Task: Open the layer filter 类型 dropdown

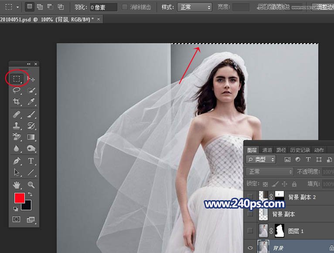Action: (x=261, y=160)
